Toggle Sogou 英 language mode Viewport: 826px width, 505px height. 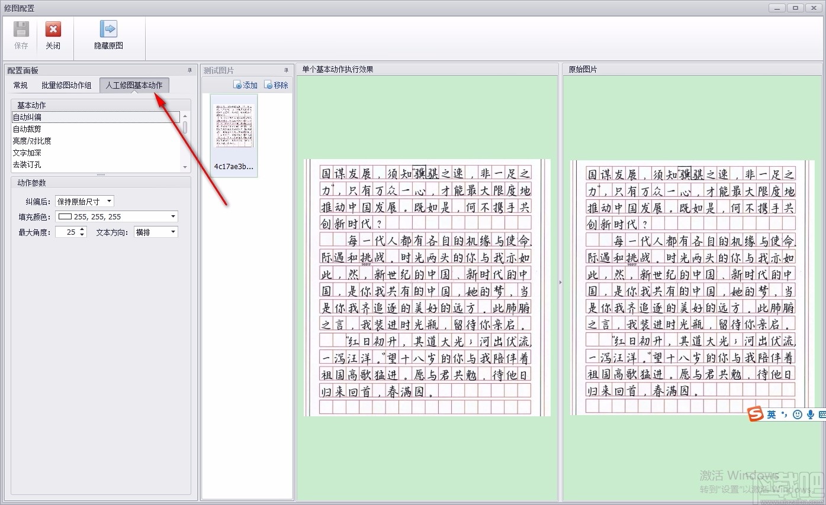tap(772, 415)
